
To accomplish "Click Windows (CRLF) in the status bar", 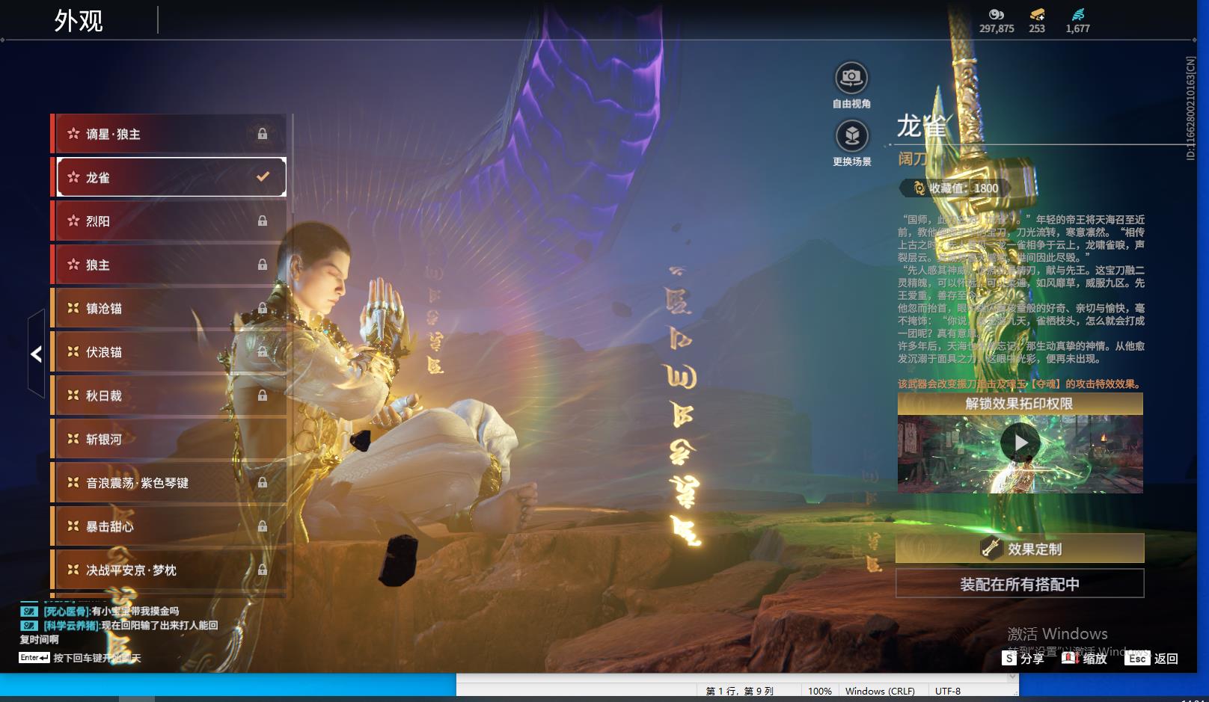I will pos(880,691).
